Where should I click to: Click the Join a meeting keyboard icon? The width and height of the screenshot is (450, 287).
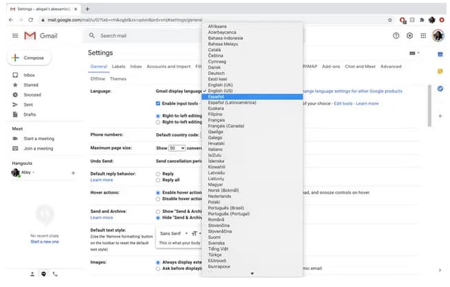15,148
